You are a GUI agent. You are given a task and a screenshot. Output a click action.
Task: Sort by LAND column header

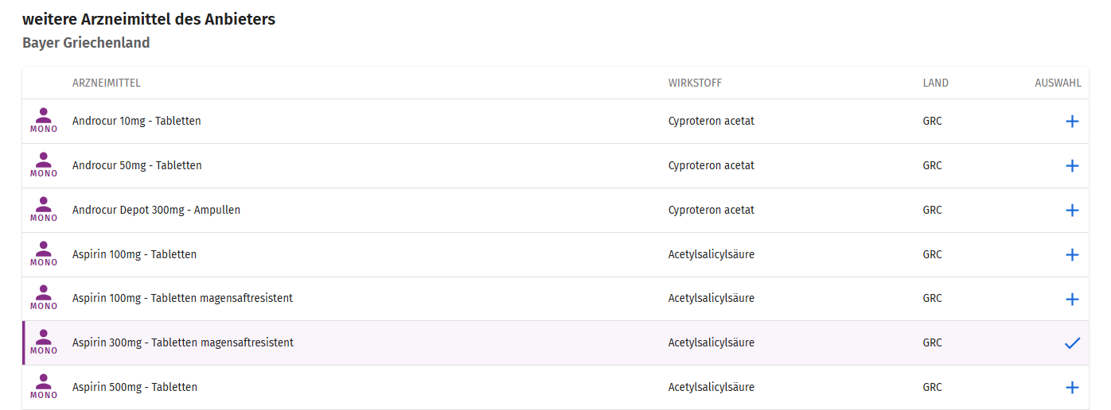[x=936, y=83]
